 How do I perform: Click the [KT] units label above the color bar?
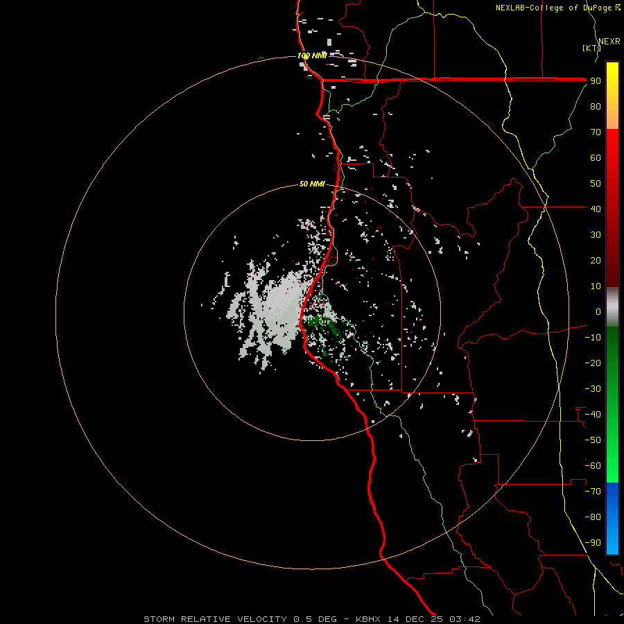coord(591,48)
